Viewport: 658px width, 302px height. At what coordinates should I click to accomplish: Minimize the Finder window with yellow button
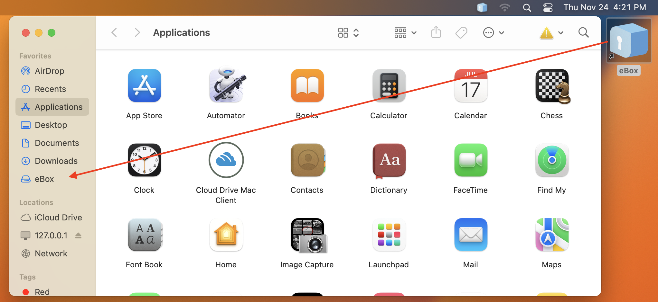click(39, 33)
